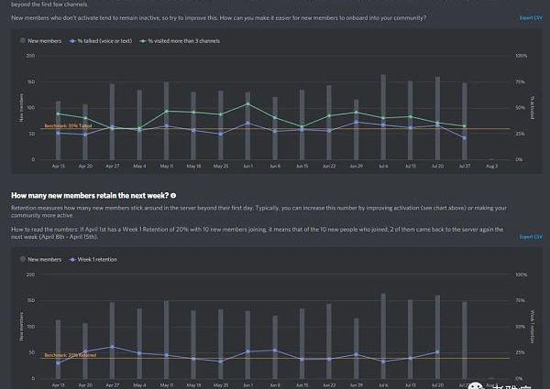Toggle the % talked (voice or text) series
550x389 pixels.
100,41
